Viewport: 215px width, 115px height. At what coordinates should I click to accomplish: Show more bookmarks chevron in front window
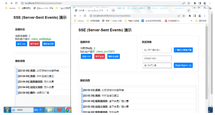click(x=192, y=21)
